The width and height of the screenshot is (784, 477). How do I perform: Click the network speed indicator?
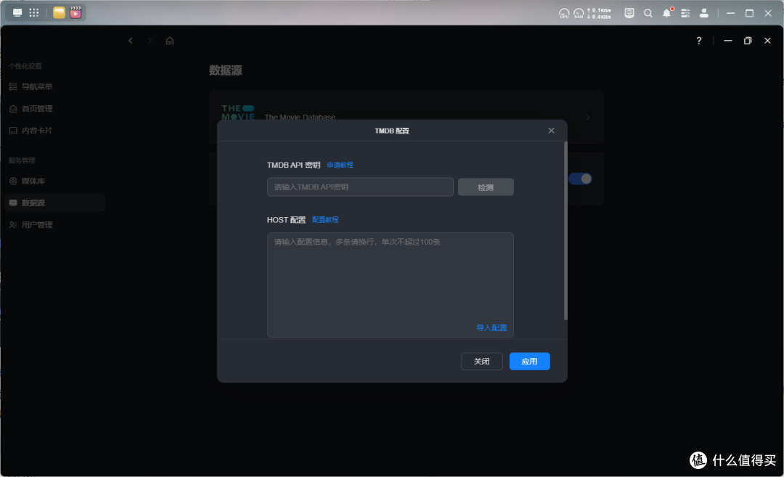599,14
